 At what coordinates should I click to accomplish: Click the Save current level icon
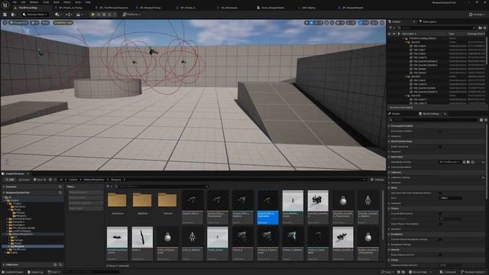(x=5, y=15)
